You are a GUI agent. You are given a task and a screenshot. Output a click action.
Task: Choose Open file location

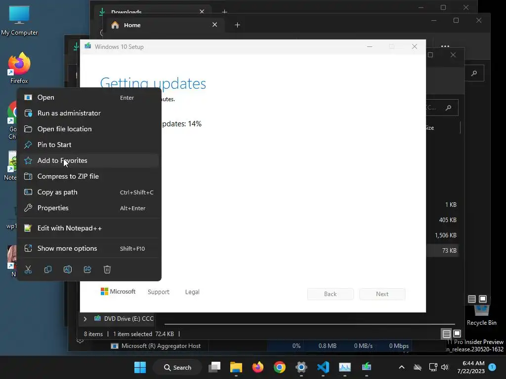click(x=89, y=129)
